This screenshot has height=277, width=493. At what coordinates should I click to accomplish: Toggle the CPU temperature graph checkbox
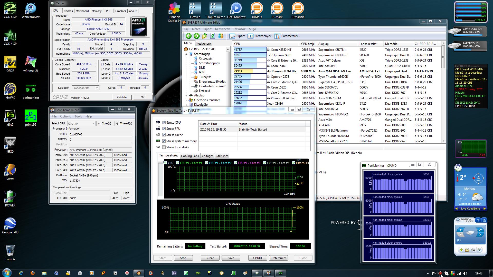click(x=166, y=163)
